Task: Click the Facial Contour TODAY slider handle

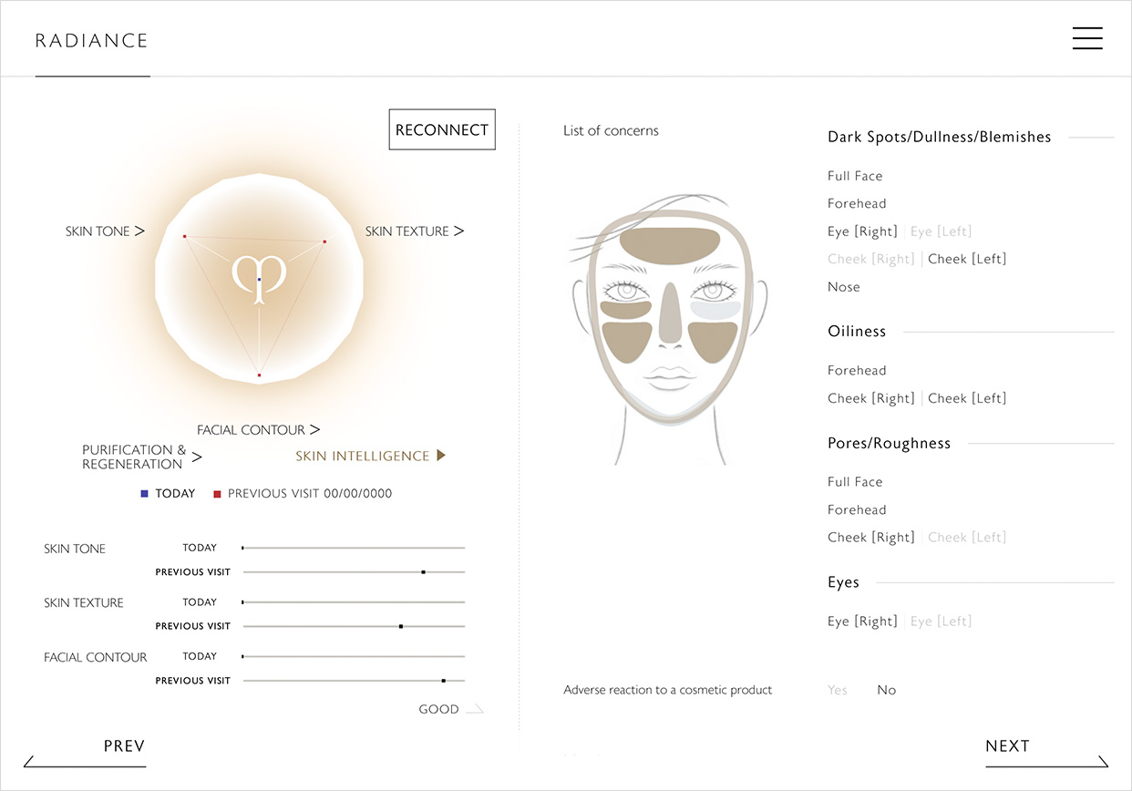Action: point(242,656)
